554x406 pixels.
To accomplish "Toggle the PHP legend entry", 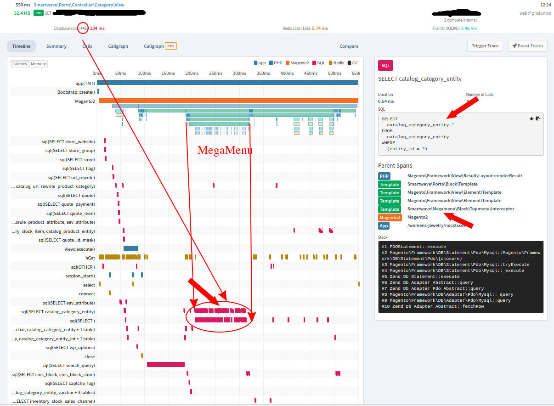I will click(276, 63).
